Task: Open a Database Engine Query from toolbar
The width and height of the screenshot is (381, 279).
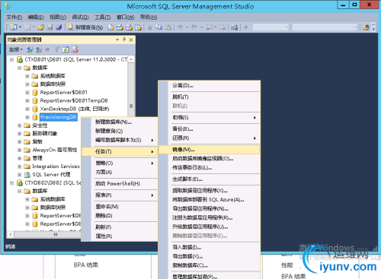Action: pos(110,27)
